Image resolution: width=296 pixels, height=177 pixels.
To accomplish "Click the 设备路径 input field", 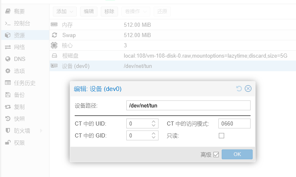I will pos(188,105).
